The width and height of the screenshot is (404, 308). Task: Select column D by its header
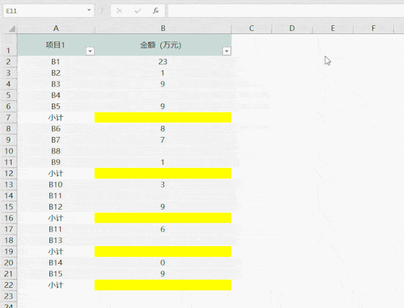[292, 28]
